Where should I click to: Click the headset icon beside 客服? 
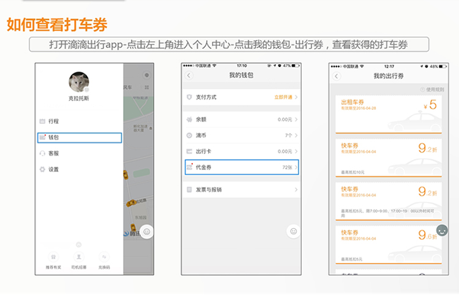(42, 153)
